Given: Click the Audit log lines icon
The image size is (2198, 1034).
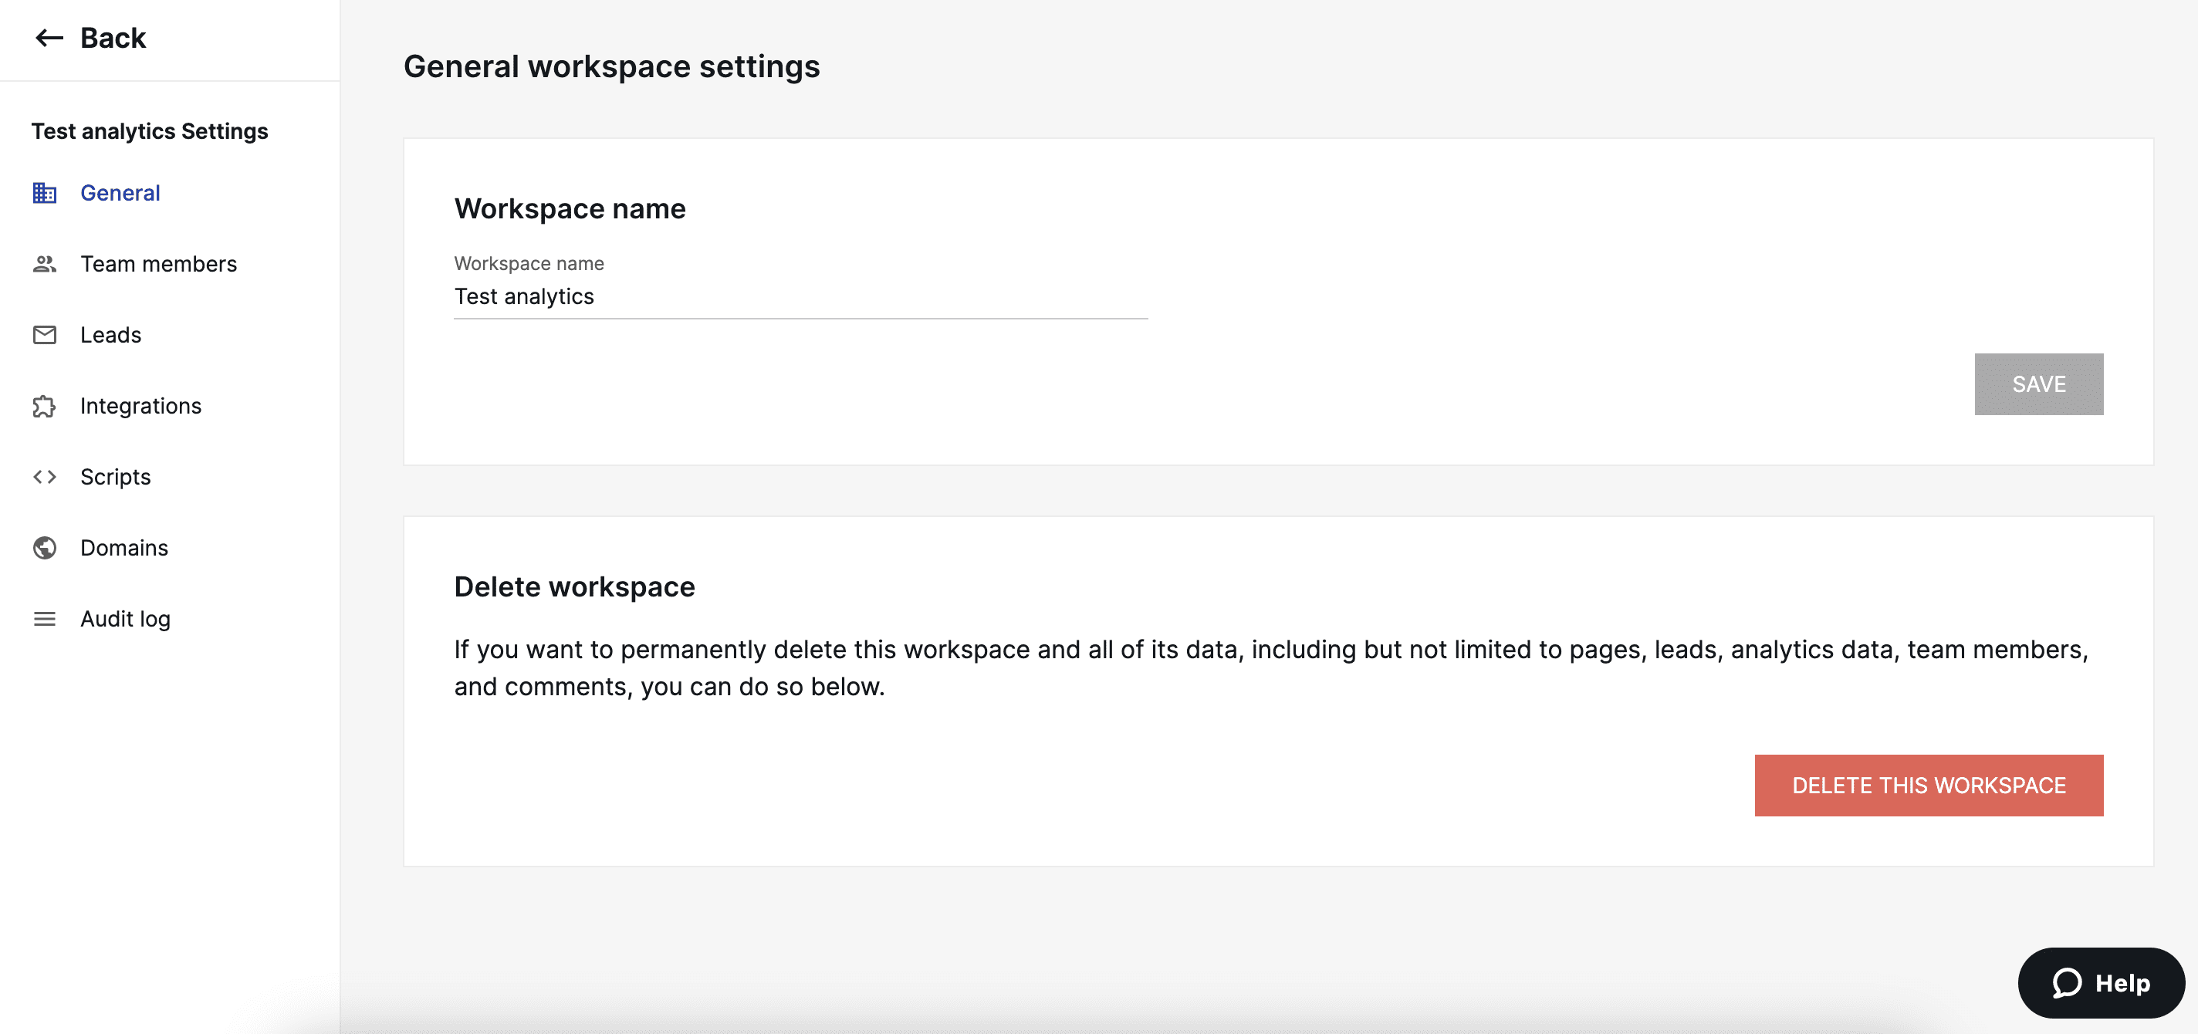Looking at the screenshot, I should point(44,619).
